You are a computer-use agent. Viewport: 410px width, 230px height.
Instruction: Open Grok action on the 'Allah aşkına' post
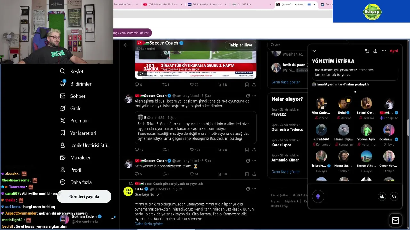pyautogui.click(x=248, y=96)
